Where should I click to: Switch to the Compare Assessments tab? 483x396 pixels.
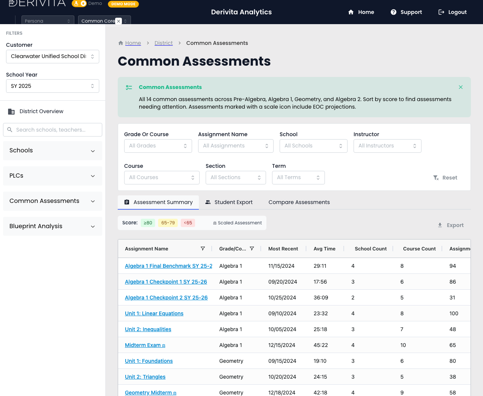(299, 202)
